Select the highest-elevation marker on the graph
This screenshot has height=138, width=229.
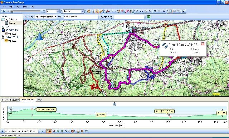click(x=32, y=109)
